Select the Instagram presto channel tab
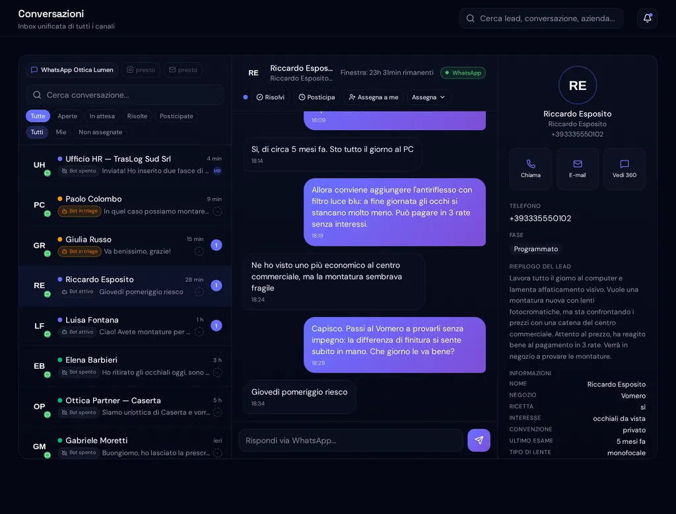The height and width of the screenshot is (514, 676). (141, 70)
